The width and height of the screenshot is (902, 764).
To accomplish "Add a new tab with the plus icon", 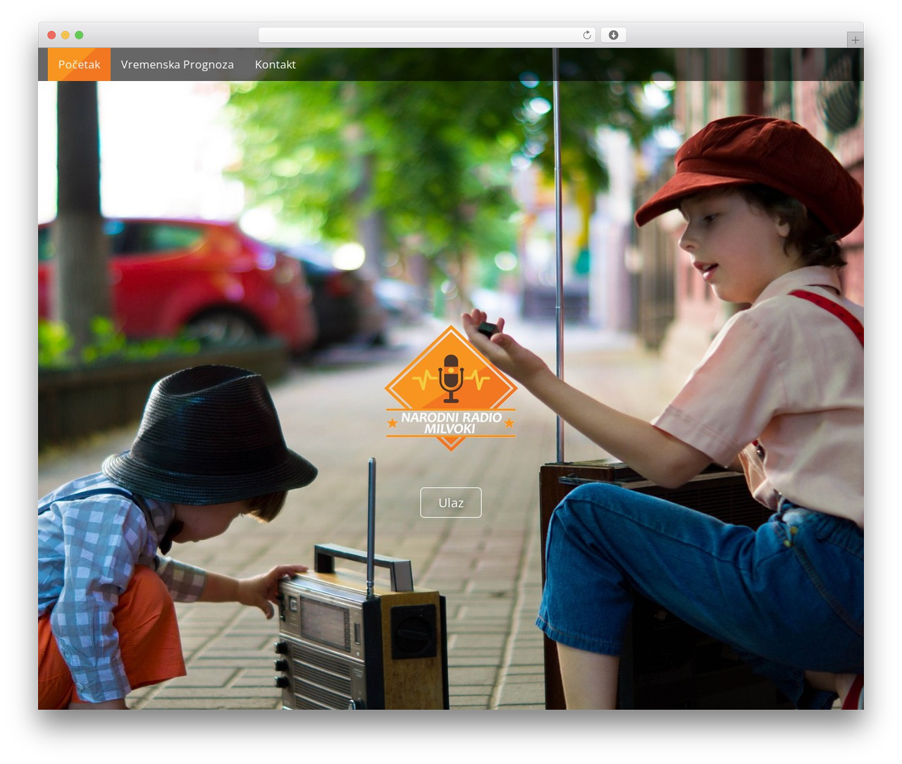I will pyautogui.click(x=855, y=40).
